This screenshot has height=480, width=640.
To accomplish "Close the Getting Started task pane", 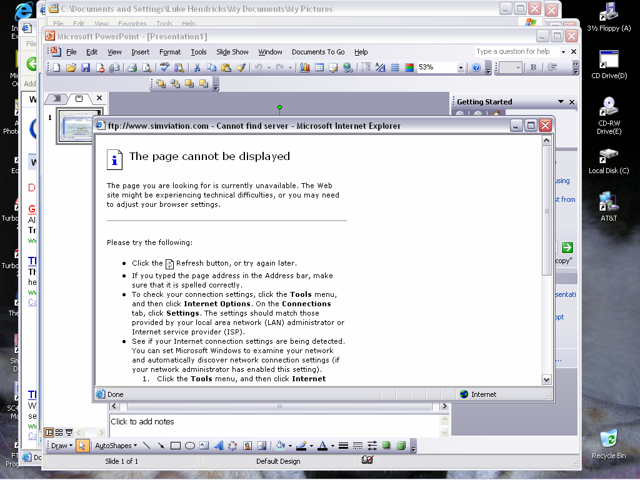I will (572, 102).
